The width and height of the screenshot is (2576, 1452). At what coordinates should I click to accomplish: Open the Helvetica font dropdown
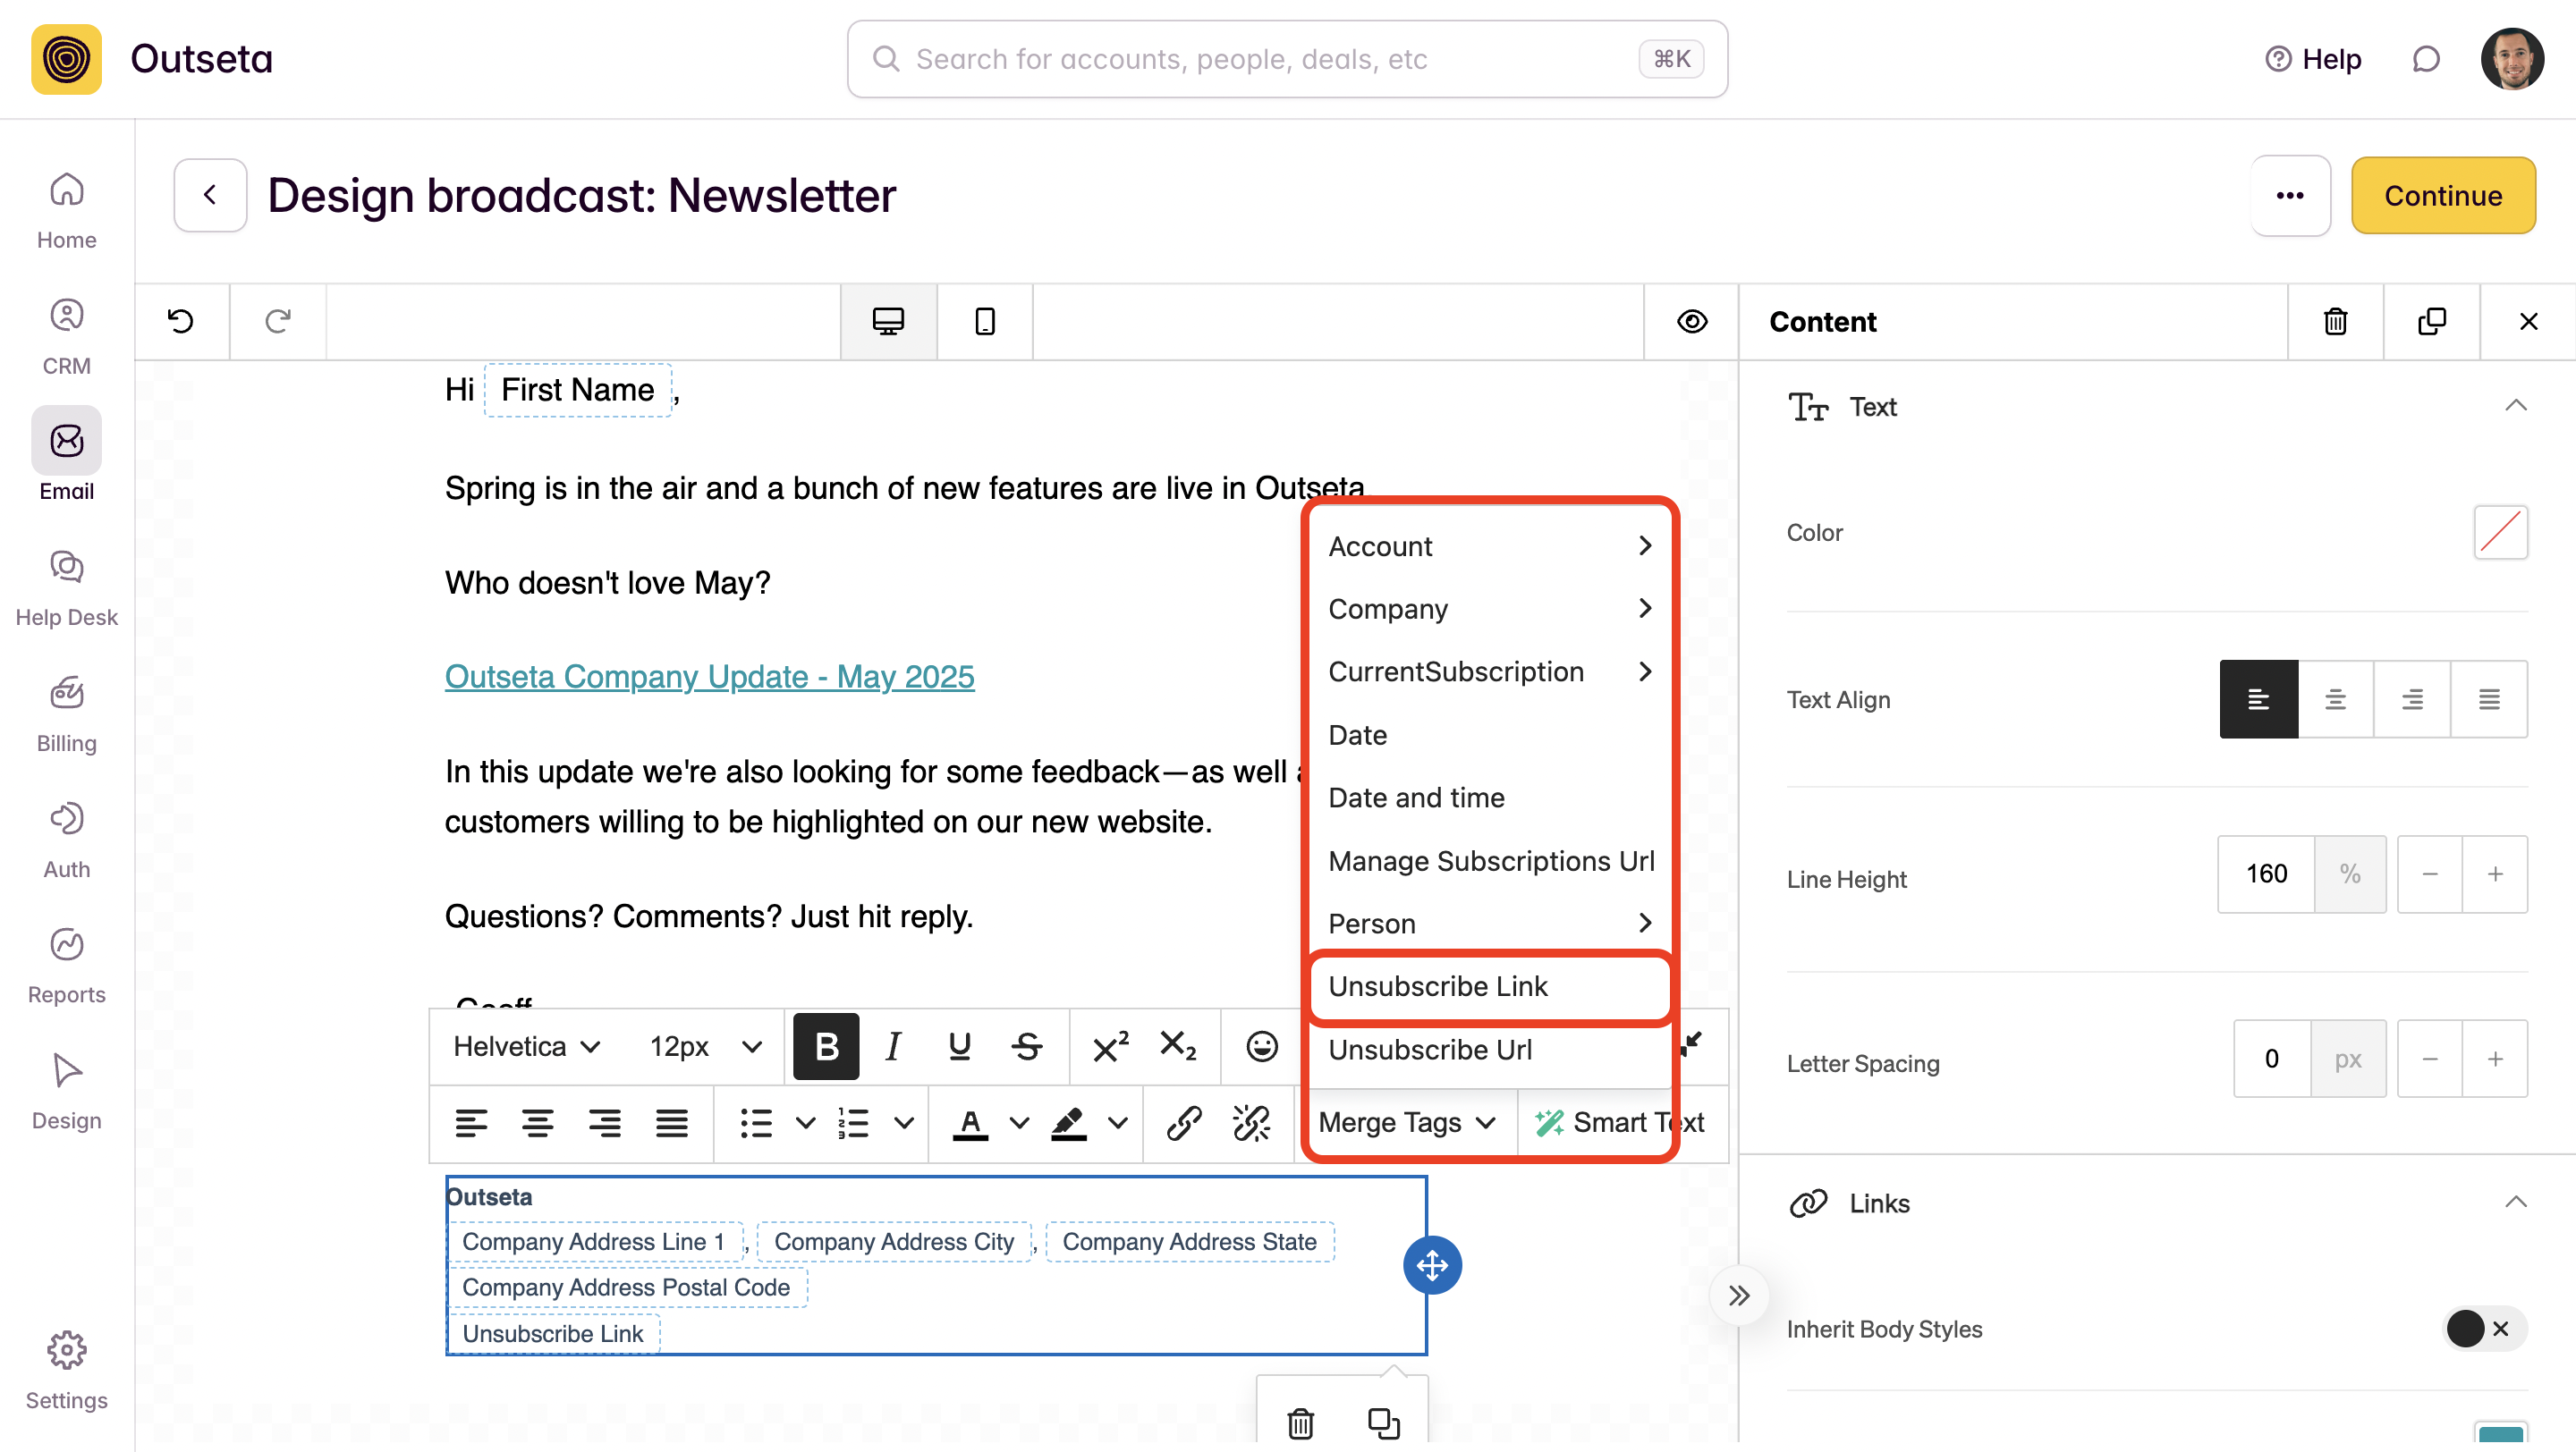point(526,1046)
